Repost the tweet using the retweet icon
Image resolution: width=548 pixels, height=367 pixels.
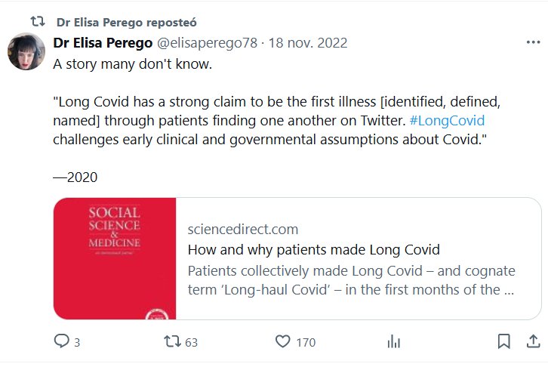172,341
